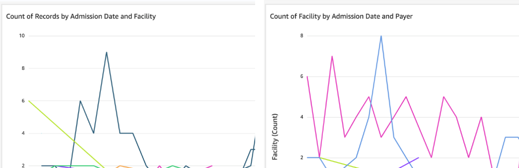The image size is (519, 168).
Task: Click the "Facility (Count)" vertical axis label
Action: (x=275, y=137)
